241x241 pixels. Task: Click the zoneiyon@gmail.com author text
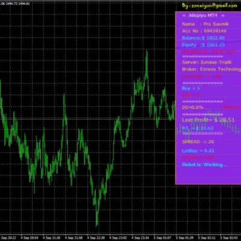coord(214,5)
